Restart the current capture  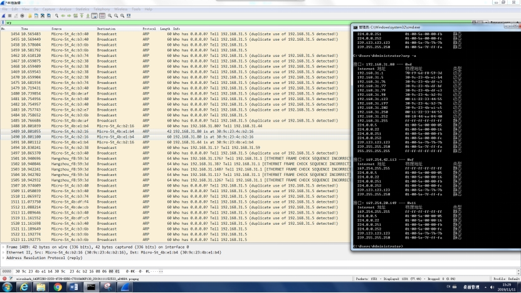[16, 16]
